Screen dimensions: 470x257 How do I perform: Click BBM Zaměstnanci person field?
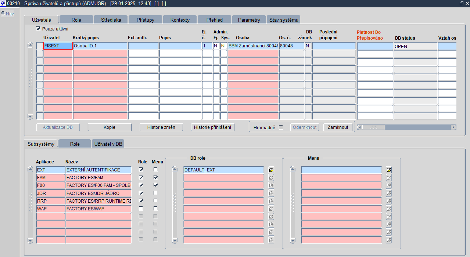click(253, 46)
